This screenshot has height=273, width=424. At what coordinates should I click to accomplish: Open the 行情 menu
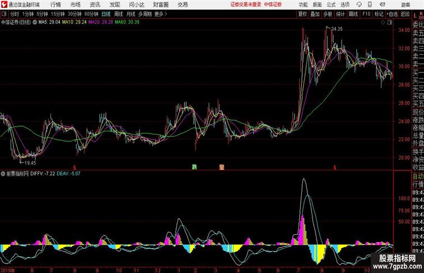click(x=56, y=4)
